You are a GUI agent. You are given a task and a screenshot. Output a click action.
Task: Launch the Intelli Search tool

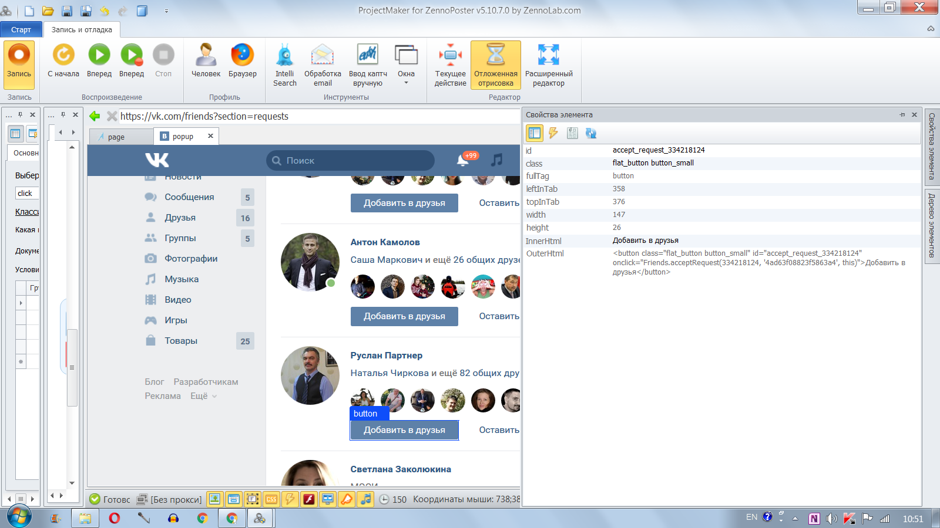coord(285,65)
